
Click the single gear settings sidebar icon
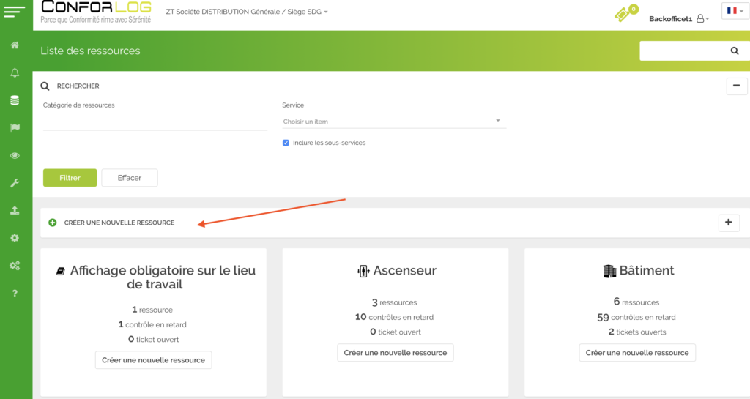tap(15, 238)
